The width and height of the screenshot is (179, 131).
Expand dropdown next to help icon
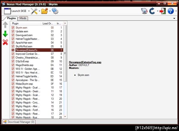(x=176, y=11)
